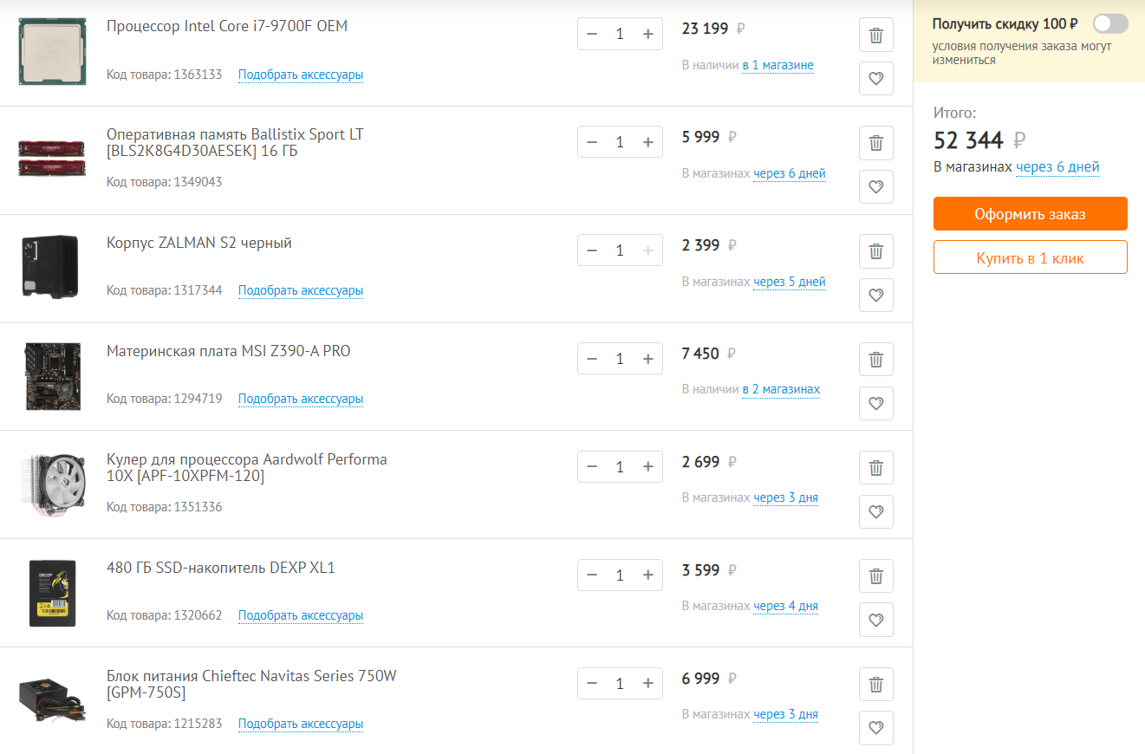1145x754 pixels.
Task: Decrease quantity of Aardwolf Performa cooler
Action: pyautogui.click(x=592, y=467)
